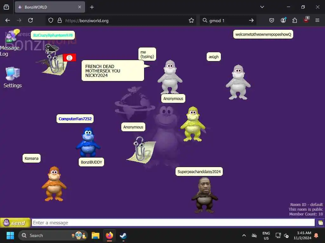The image size is (325, 243).
Task: Click the icon right of message field
Action: pyautogui.click(x=320, y=223)
